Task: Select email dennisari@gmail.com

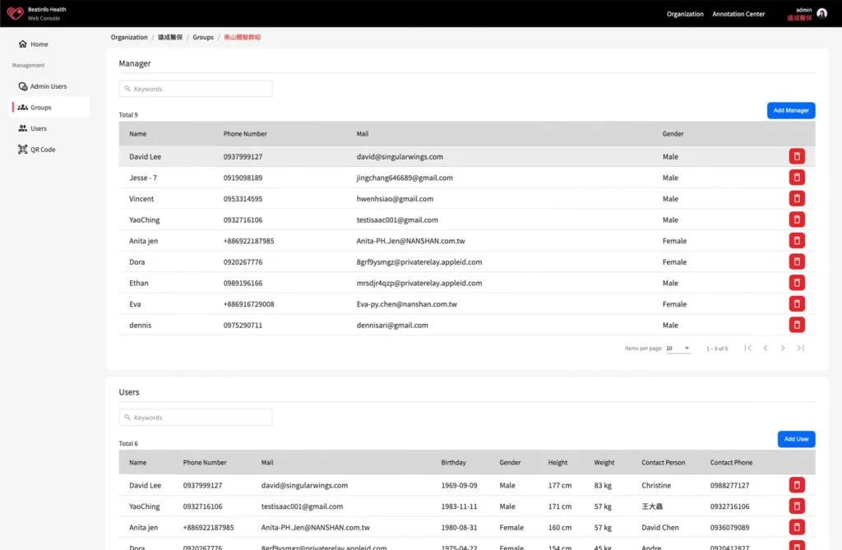Action: click(392, 326)
